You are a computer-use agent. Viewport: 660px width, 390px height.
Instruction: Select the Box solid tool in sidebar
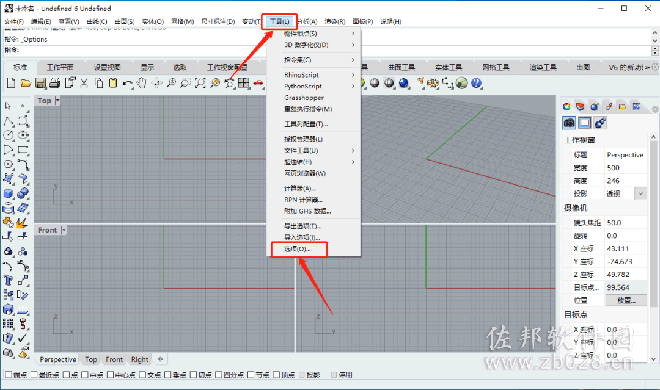9,193
